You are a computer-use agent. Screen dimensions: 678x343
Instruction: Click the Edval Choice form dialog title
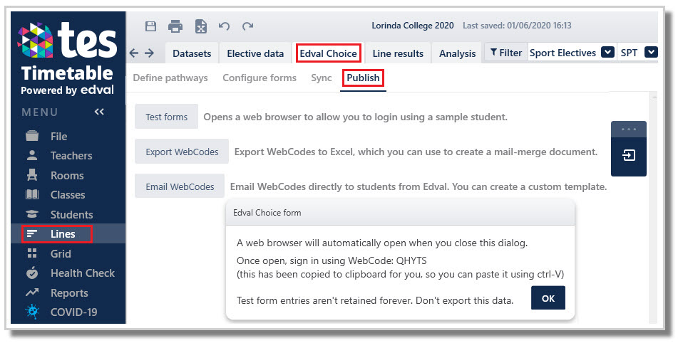coord(267,213)
